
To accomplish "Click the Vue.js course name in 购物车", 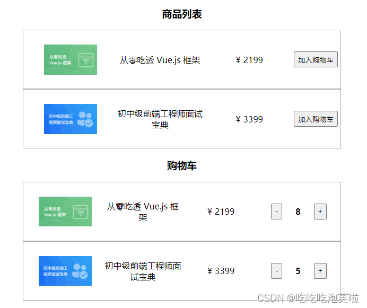I will click(x=143, y=212).
